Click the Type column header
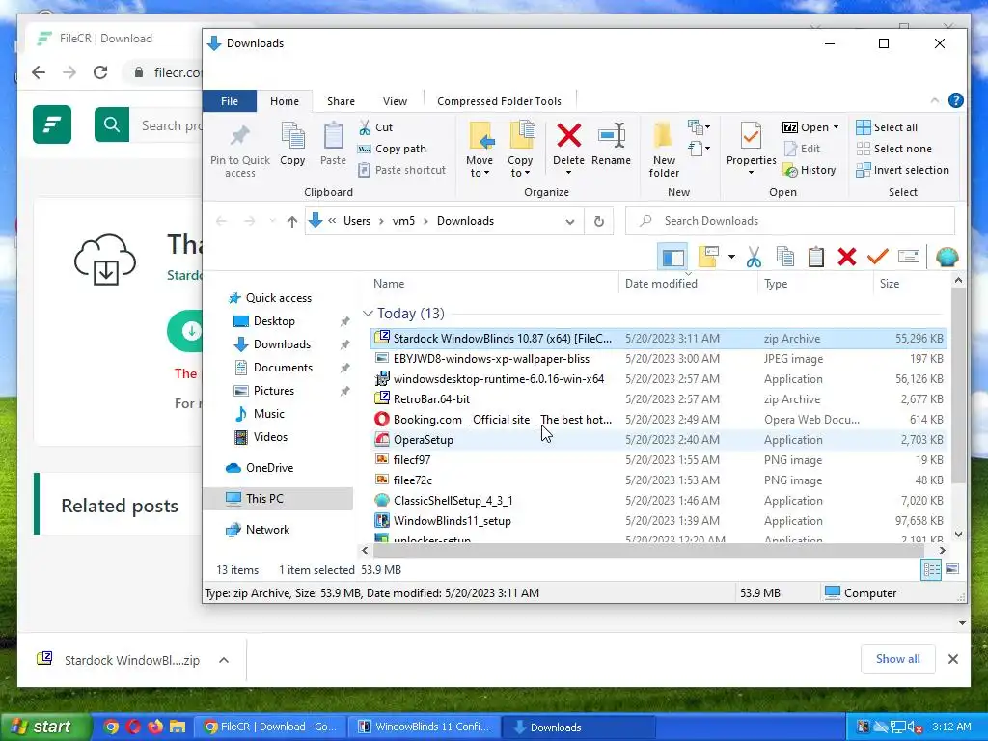This screenshot has width=988, height=741. coord(816,284)
